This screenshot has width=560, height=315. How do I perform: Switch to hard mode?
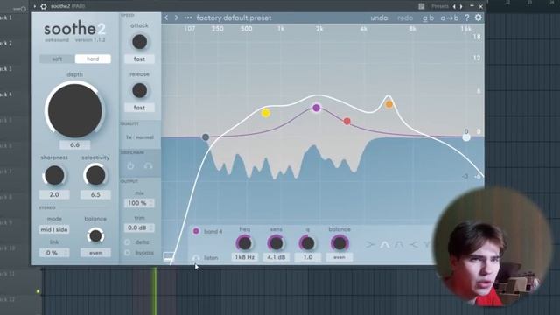pyautogui.click(x=93, y=59)
